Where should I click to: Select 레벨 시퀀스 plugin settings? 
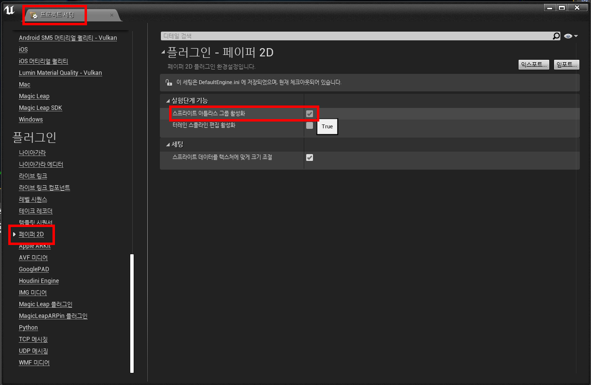pos(33,199)
